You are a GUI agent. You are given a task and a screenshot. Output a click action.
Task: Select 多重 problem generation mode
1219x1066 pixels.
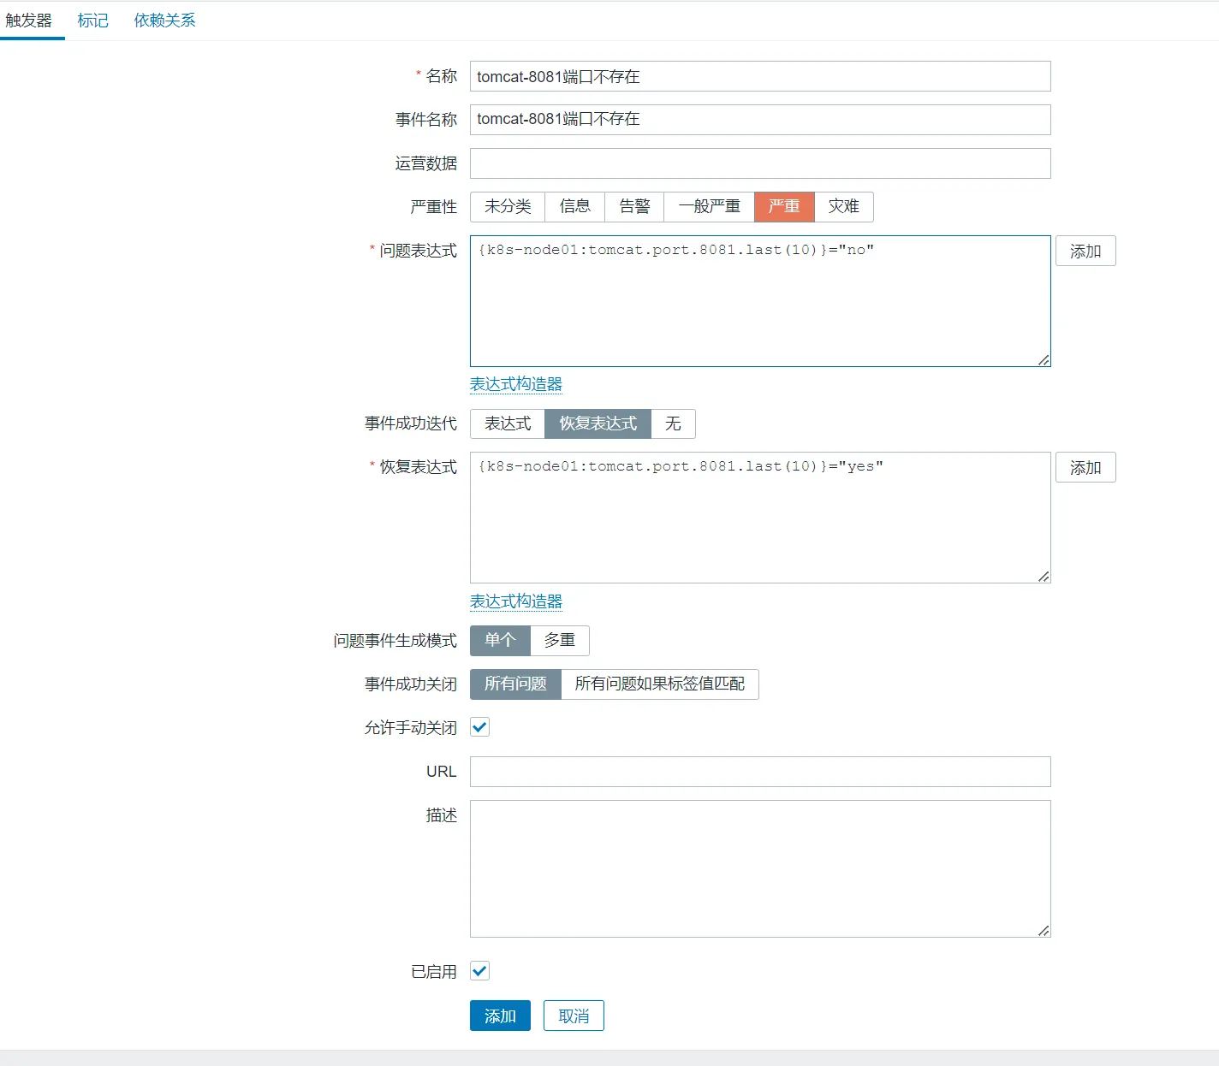coord(559,640)
